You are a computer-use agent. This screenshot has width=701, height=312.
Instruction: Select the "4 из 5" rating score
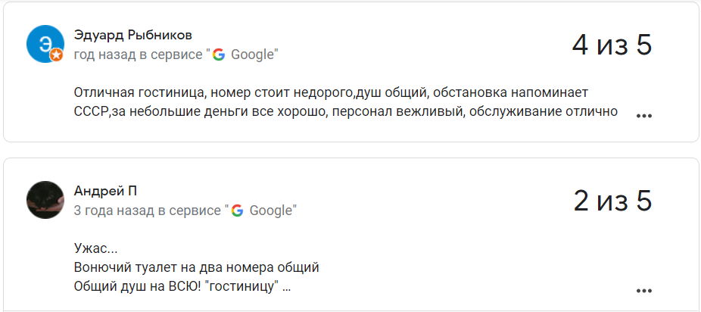tap(612, 45)
